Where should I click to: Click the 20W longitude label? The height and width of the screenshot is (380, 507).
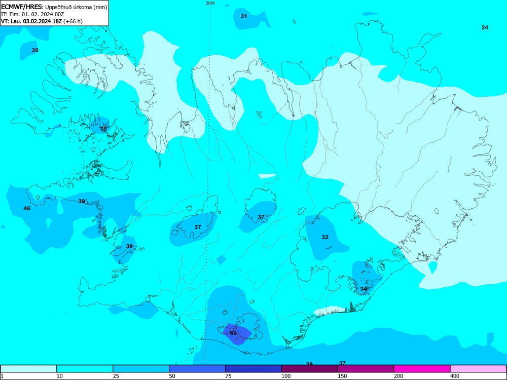click(210, 3)
